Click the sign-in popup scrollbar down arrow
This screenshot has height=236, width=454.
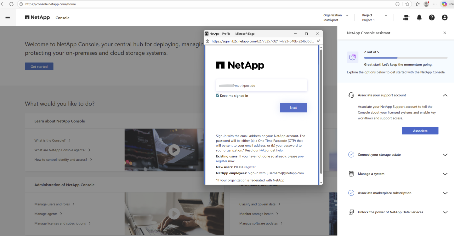(321, 183)
